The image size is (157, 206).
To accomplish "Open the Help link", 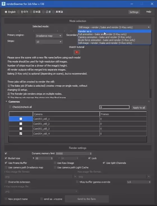I will pos(149,12).
